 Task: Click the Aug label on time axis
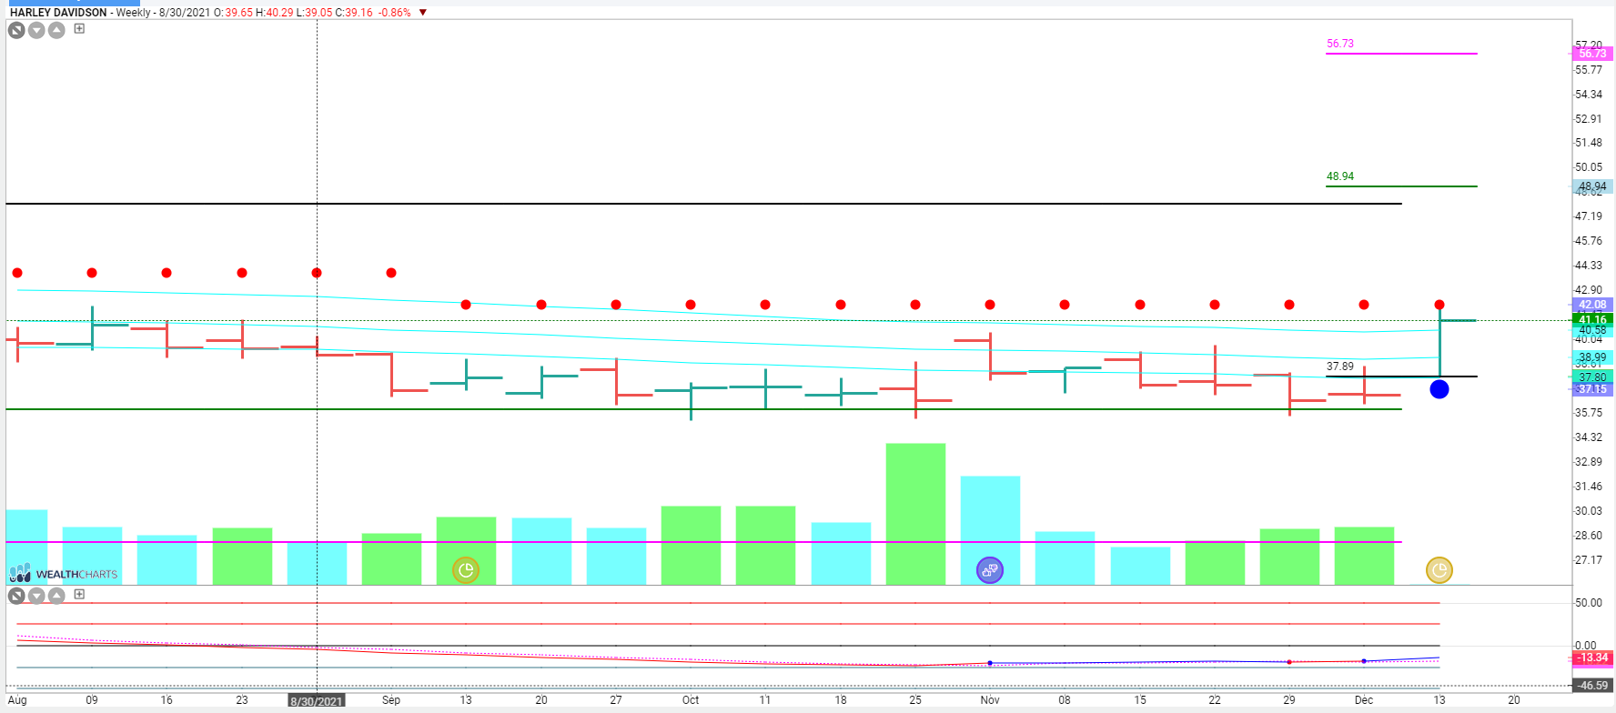[17, 700]
